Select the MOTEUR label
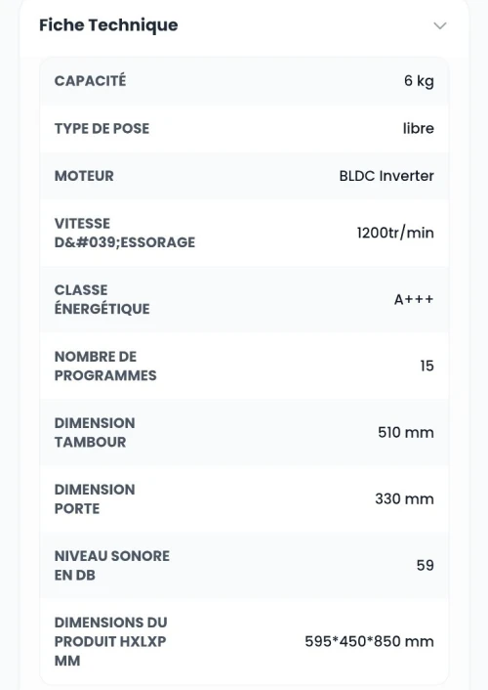Viewport: 488px width, 690px height. point(84,176)
